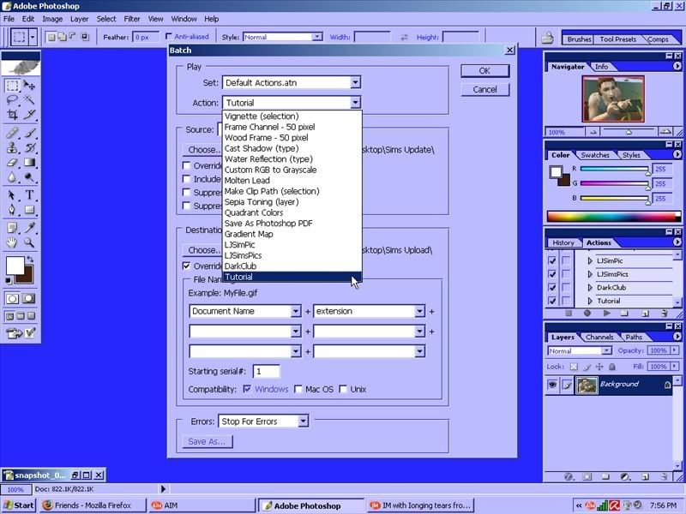Image resolution: width=686 pixels, height=514 pixels.
Task: Open the extension file naming dropdown
Action: (x=419, y=311)
